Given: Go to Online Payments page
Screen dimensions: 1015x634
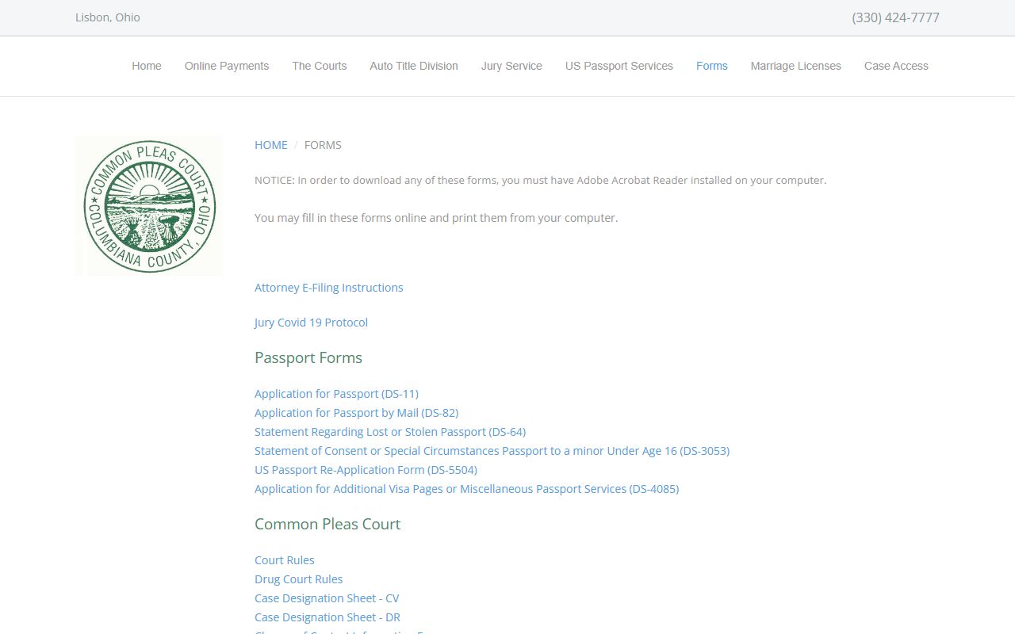Looking at the screenshot, I should pyautogui.click(x=227, y=66).
